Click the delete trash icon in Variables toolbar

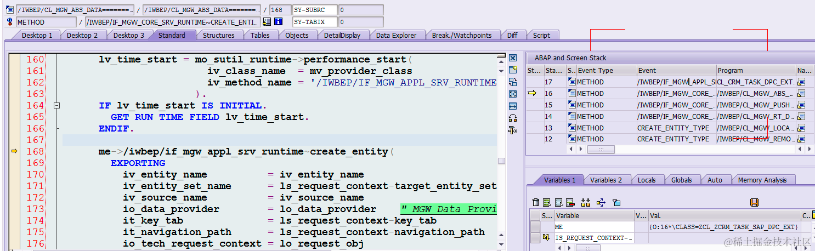click(x=536, y=203)
